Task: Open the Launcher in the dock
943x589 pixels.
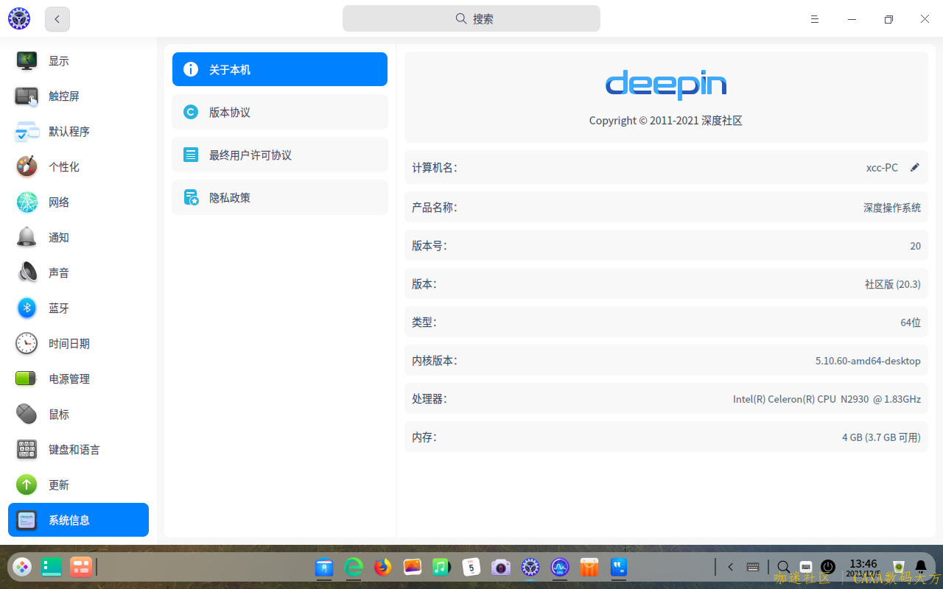Action: point(23,567)
